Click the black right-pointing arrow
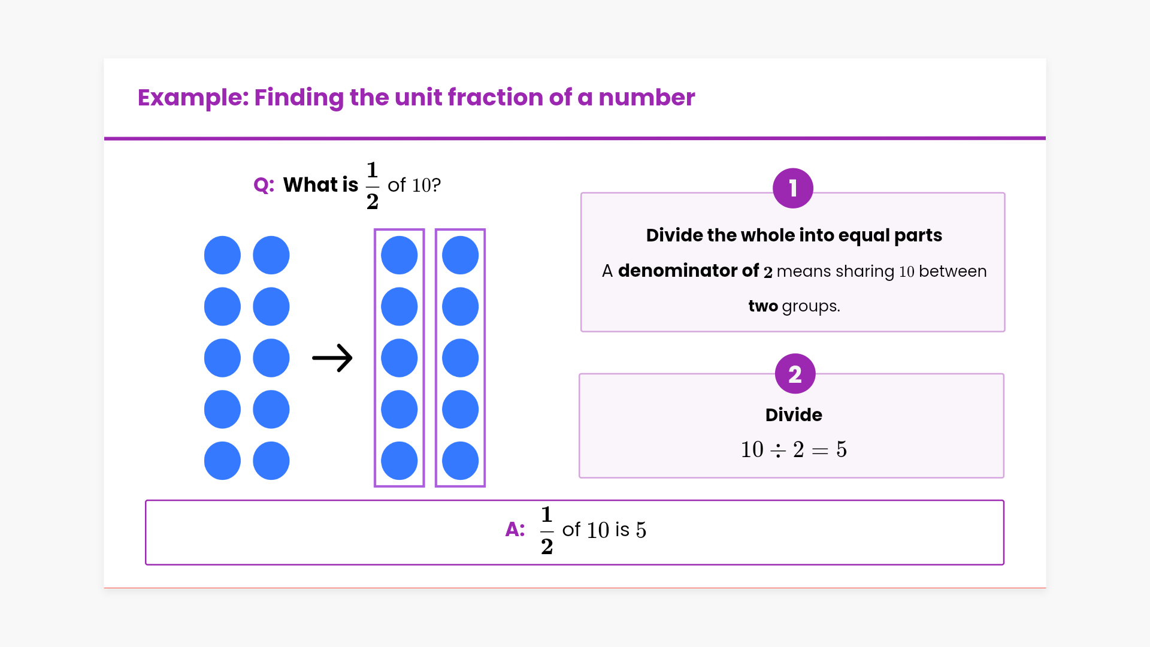The width and height of the screenshot is (1150, 647). (x=332, y=358)
